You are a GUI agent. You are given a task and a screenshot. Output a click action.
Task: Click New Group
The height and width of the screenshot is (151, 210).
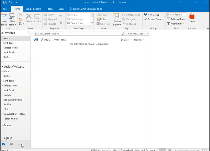152,15
